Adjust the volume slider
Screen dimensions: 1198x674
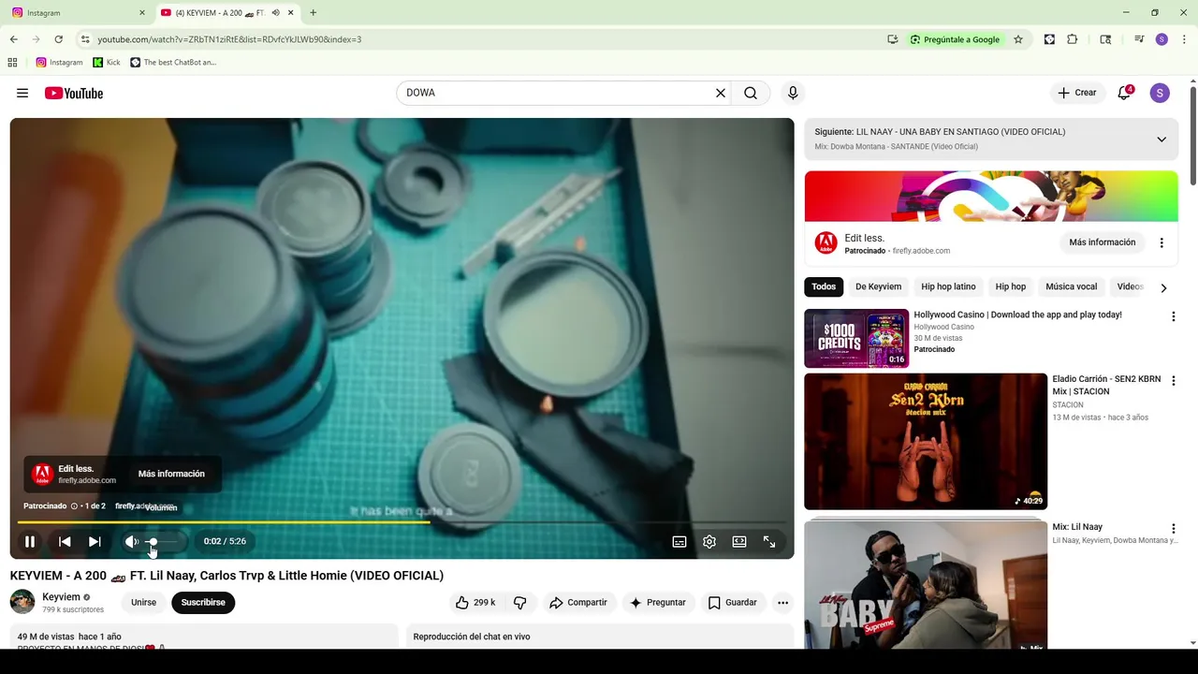[x=160, y=541]
